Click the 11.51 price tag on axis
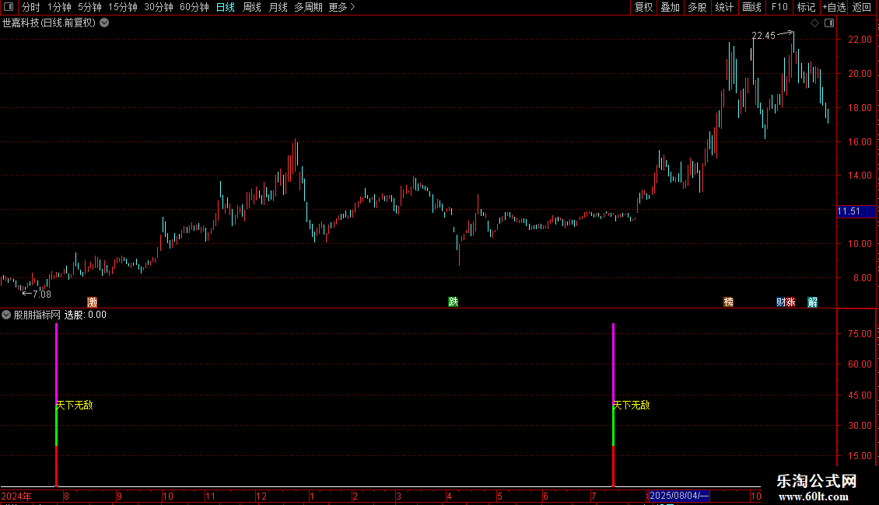 pos(856,211)
